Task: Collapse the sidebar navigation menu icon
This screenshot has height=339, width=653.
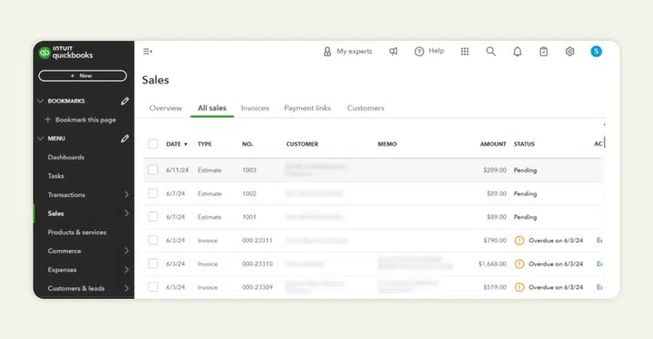Action: tap(148, 52)
